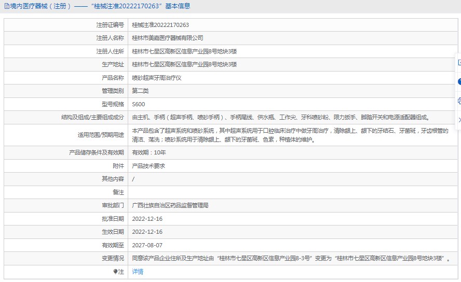Click the 适用范围/预期用途 label

[101, 135]
